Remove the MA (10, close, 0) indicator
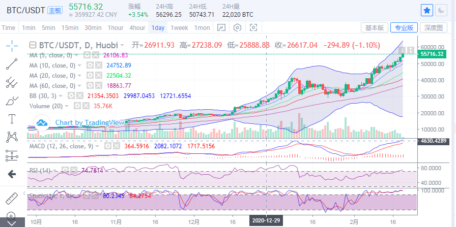 [x=99, y=66]
